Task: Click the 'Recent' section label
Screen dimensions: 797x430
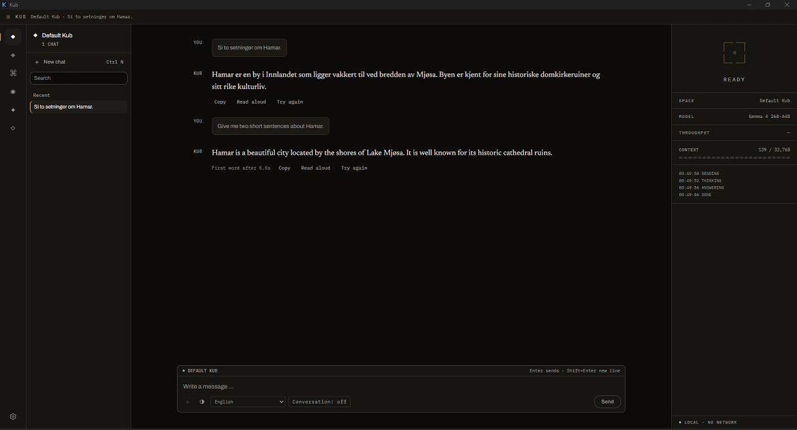Action: click(x=41, y=95)
